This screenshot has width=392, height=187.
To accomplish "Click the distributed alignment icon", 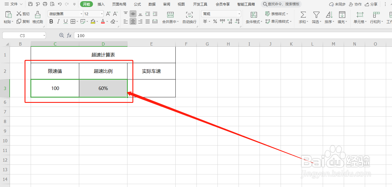I will 155,21.
